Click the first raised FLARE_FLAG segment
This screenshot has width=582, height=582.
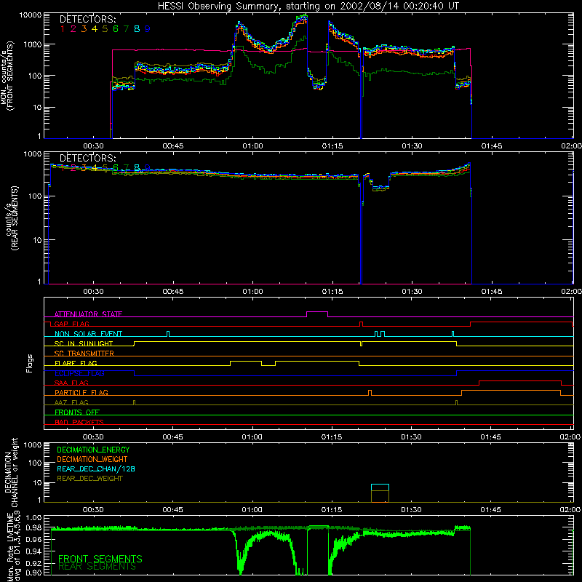pos(246,361)
